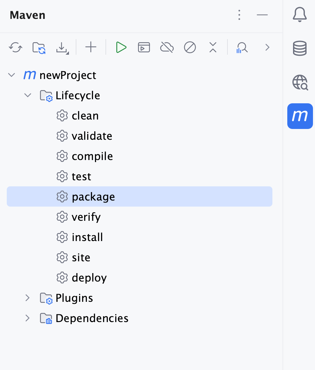Download sources and documentation
This screenshot has width=315, height=370.
(62, 47)
